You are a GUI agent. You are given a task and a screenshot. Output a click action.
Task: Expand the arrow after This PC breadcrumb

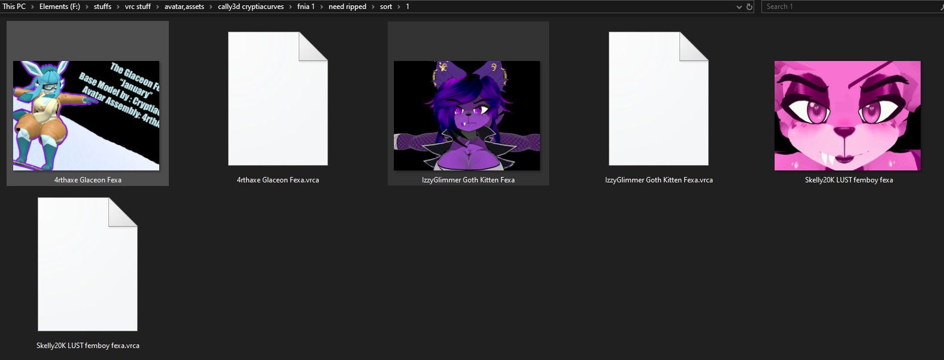(x=32, y=7)
